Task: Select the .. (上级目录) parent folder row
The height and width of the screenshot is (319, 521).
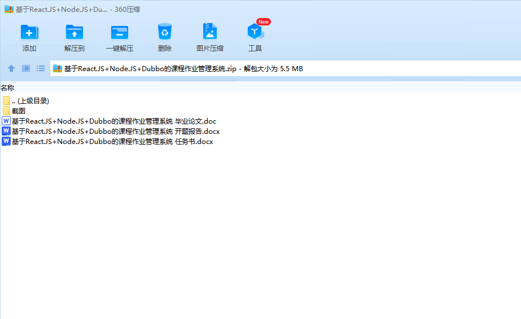Action: pyautogui.click(x=26, y=100)
